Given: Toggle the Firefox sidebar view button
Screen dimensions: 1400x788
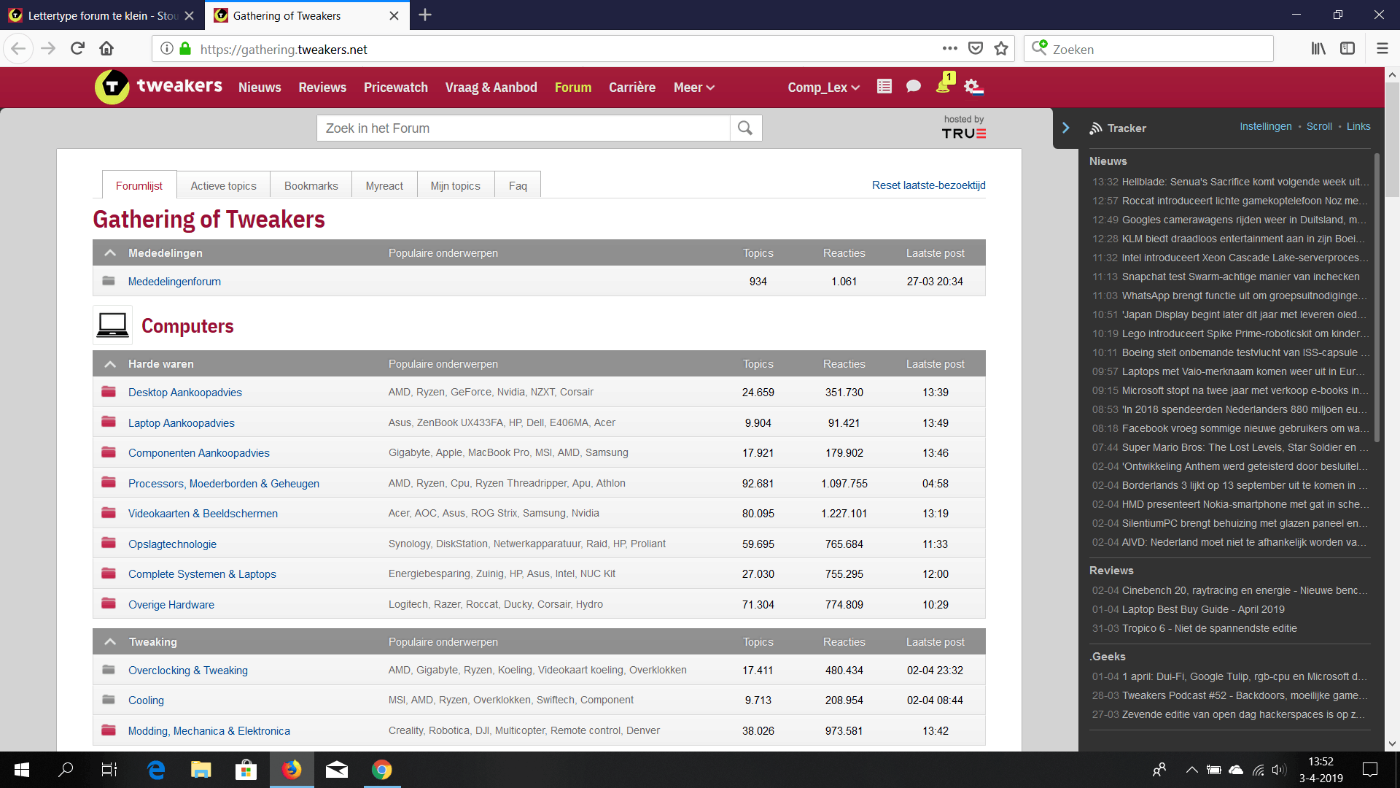Looking at the screenshot, I should click(1347, 49).
